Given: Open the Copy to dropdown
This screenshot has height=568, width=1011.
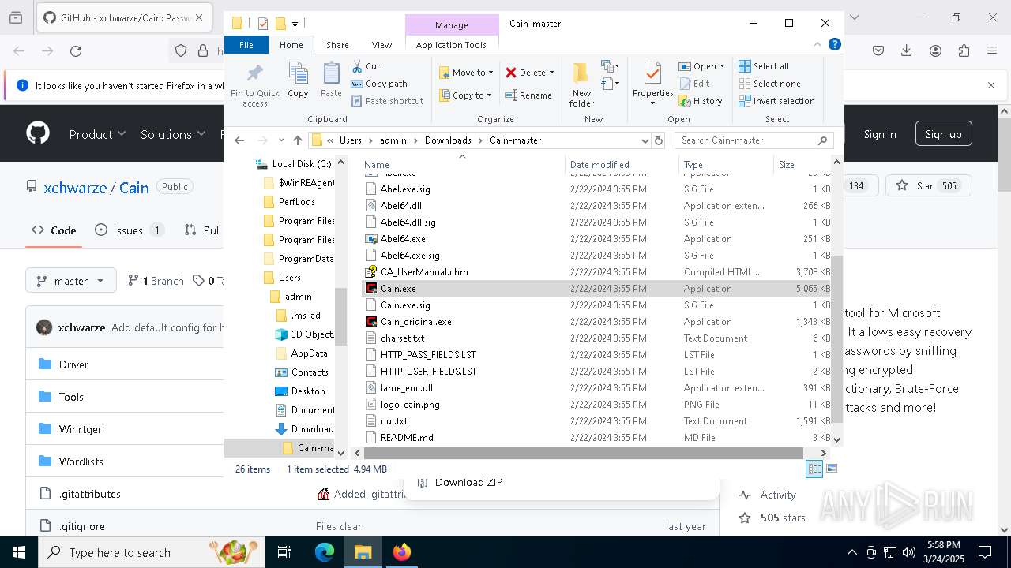Looking at the screenshot, I should click(466, 95).
